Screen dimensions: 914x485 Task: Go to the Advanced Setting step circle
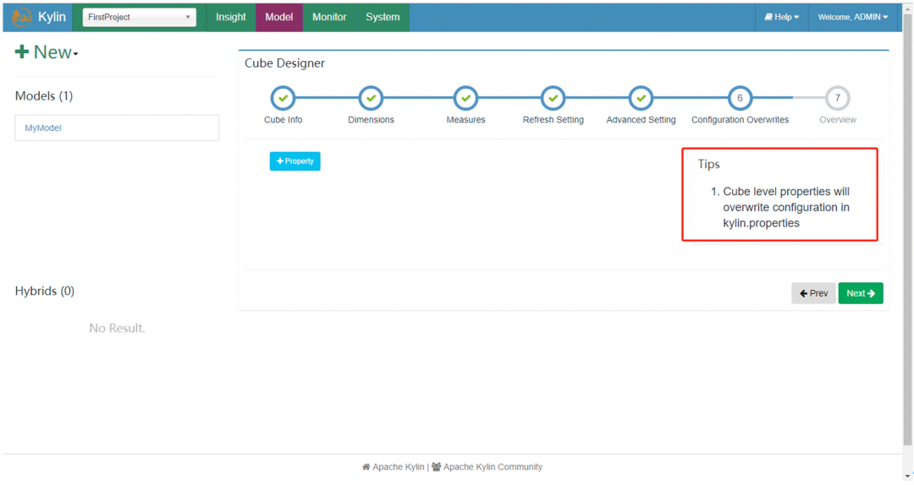[x=641, y=98]
